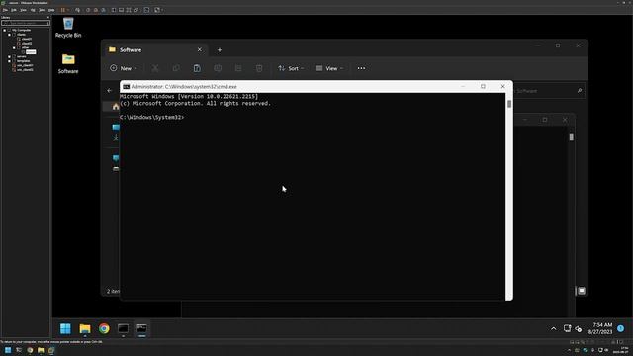Screen dimensions: 633x356
Task: Select the Recycle Bin desktop icon
Action: pos(68,28)
